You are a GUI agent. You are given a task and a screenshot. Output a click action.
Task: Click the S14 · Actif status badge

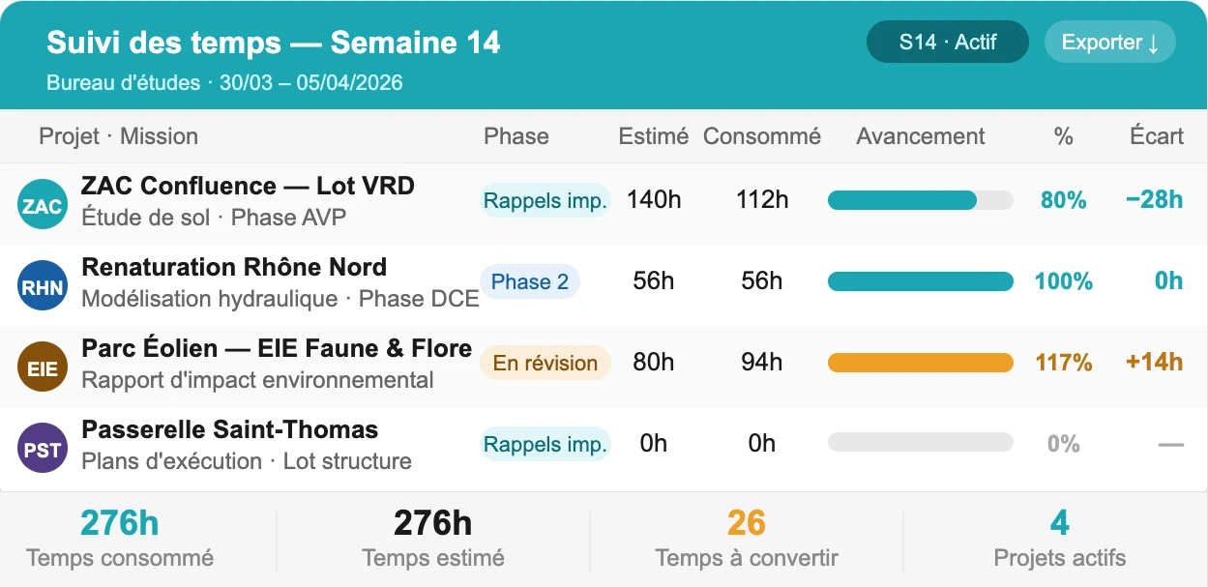(x=947, y=43)
